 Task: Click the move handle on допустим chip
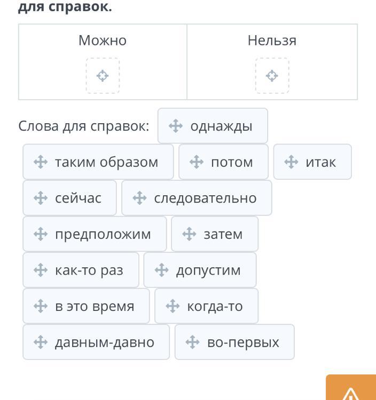(x=161, y=270)
